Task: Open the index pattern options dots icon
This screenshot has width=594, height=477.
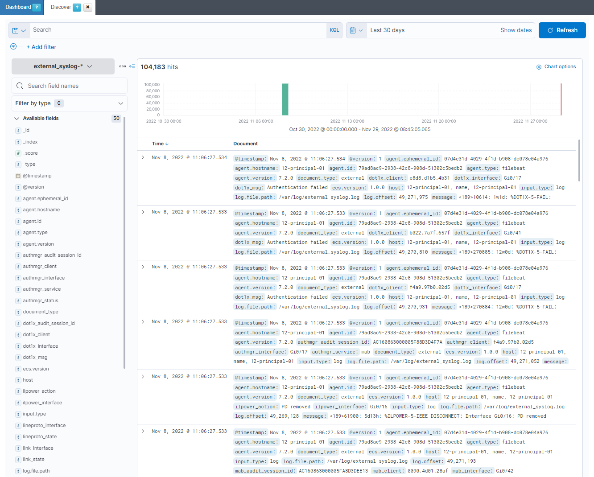Action: click(122, 66)
